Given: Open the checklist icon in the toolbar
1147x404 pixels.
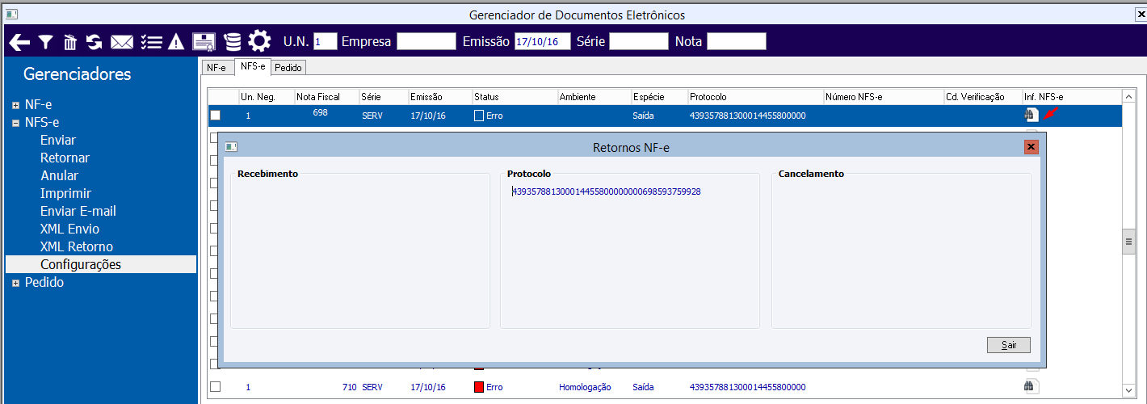Looking at the screenshot, I should point(150,42).
